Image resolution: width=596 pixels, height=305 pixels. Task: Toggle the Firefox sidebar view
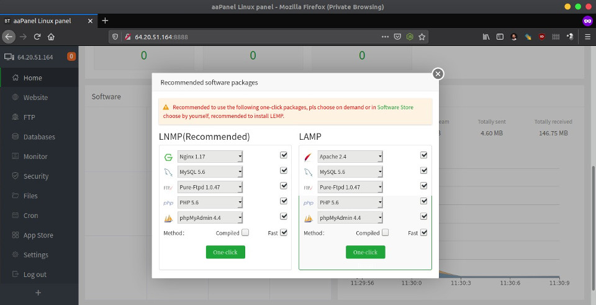click(x=500, y=37)
